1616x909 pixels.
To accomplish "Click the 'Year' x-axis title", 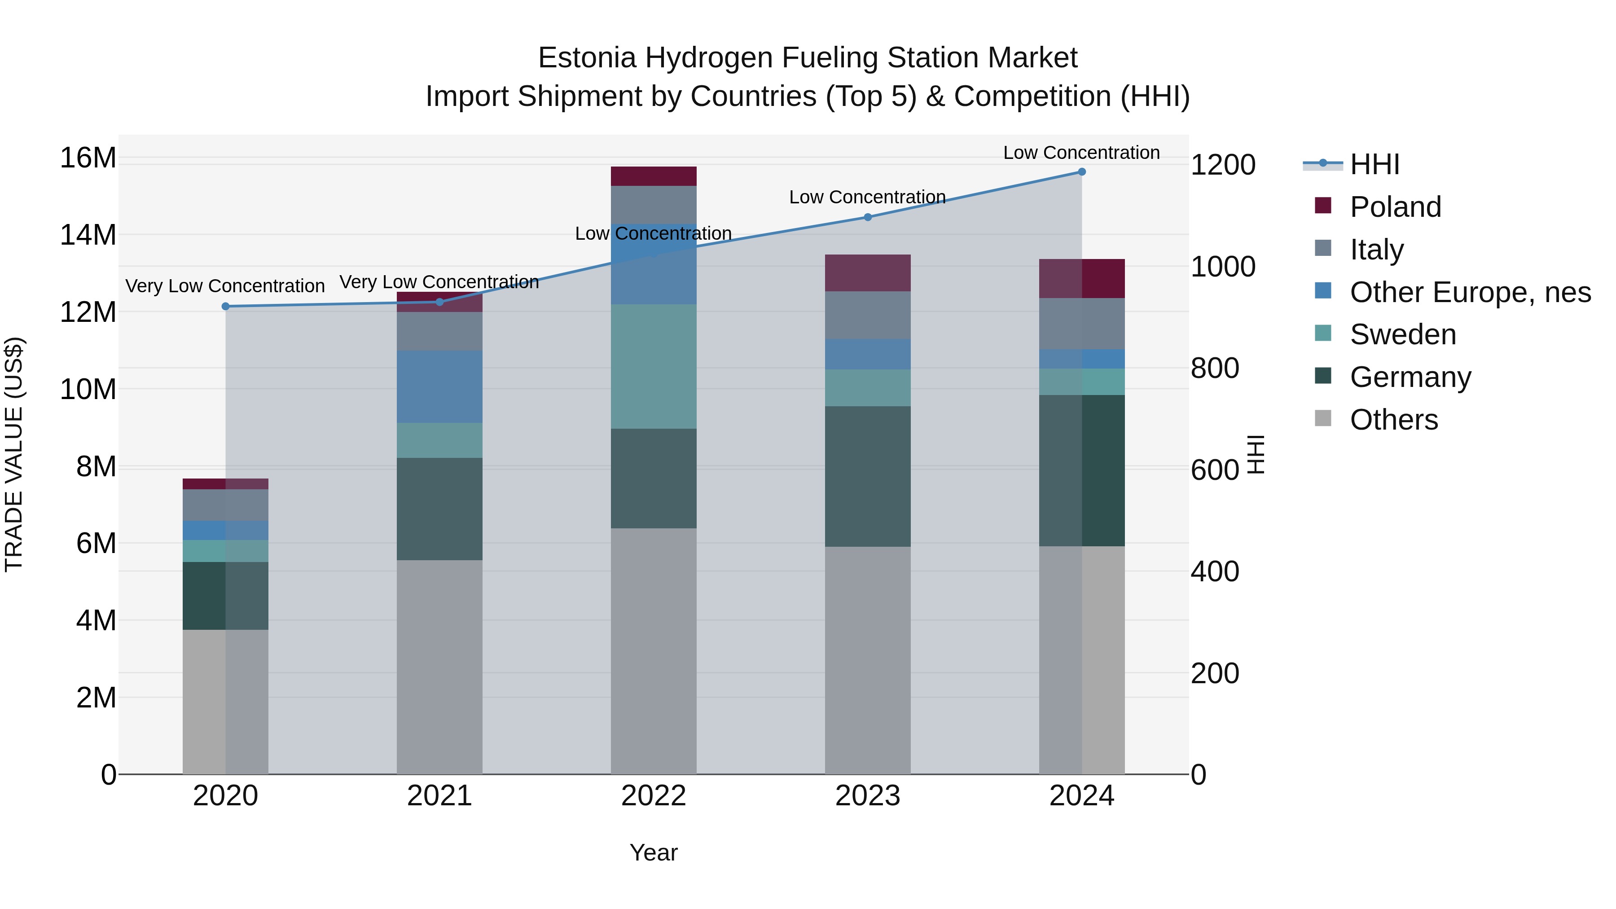I will coord(654,852).
